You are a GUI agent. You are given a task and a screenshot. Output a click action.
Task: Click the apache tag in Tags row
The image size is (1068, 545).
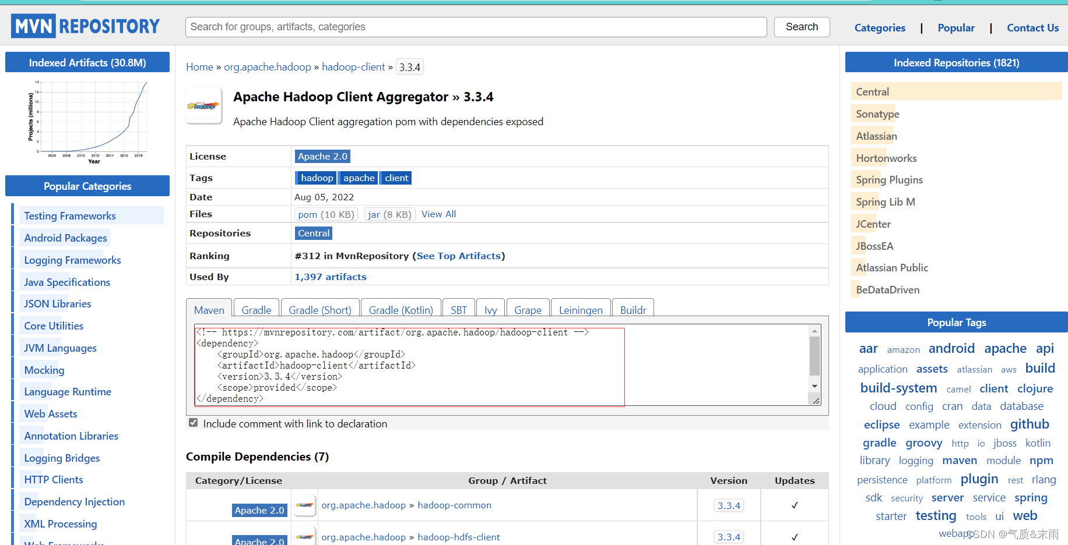point(359,178)
